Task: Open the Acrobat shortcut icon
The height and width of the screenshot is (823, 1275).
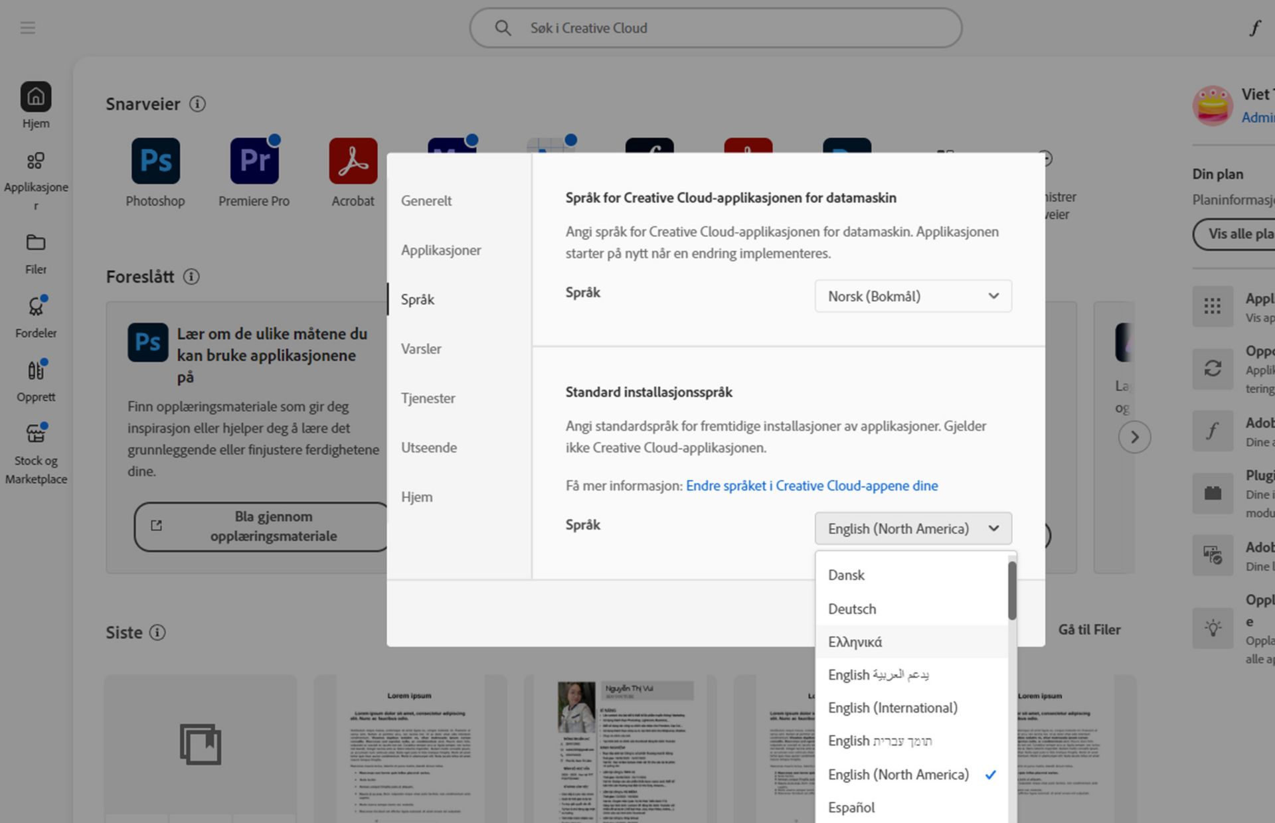Action: [x=353, y=161]
